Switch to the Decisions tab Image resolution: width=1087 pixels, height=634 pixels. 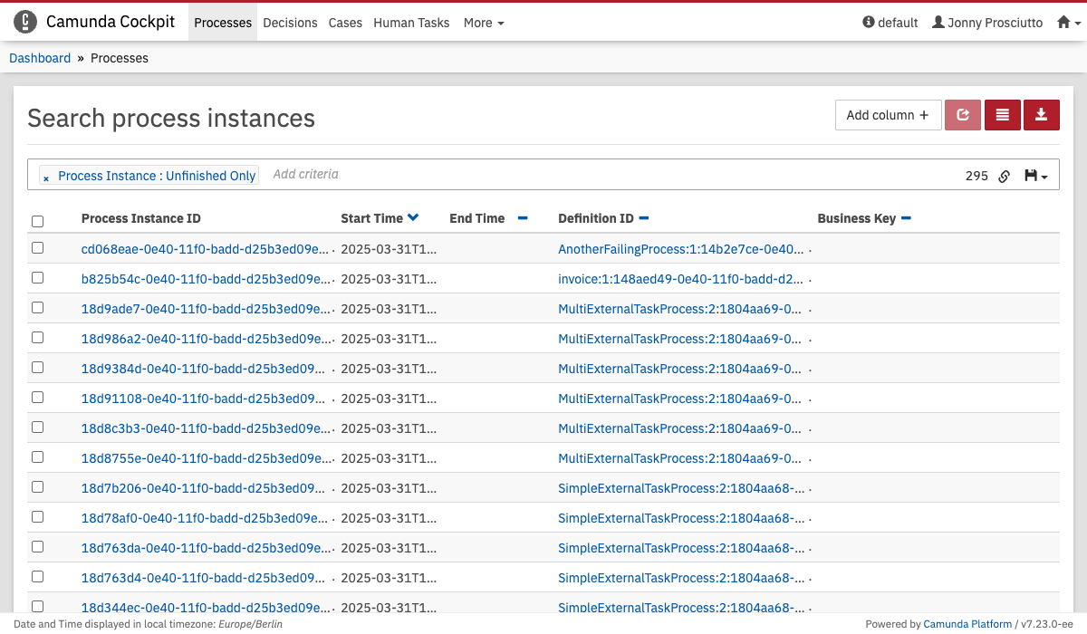pos(290,23)
